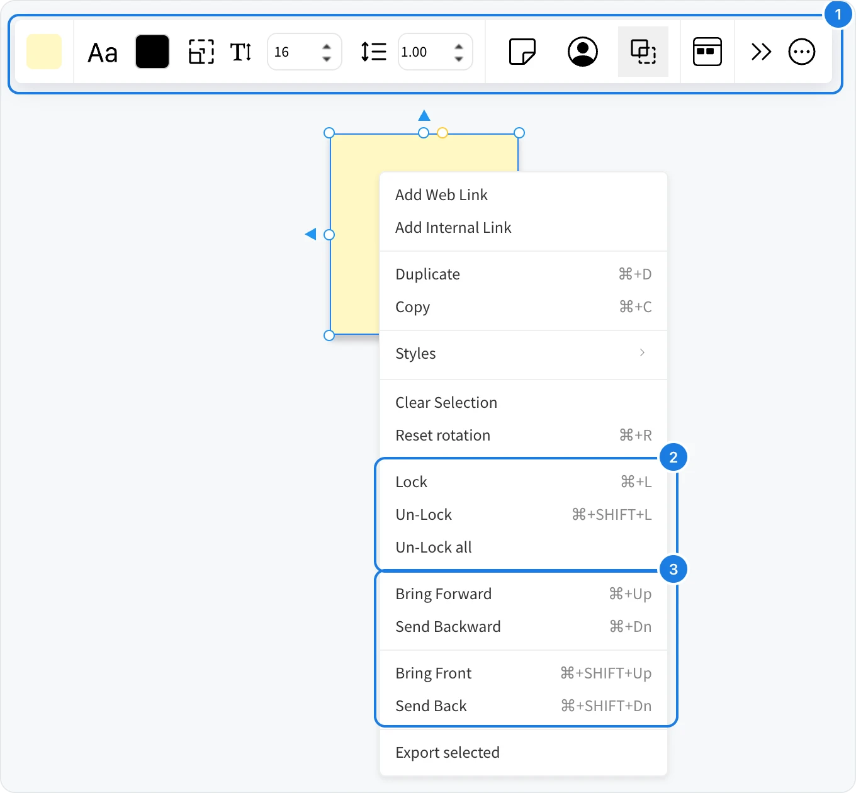The image size is (856, 793).
Task: Choose Send Backward
Action: click(x=524, y=627)
